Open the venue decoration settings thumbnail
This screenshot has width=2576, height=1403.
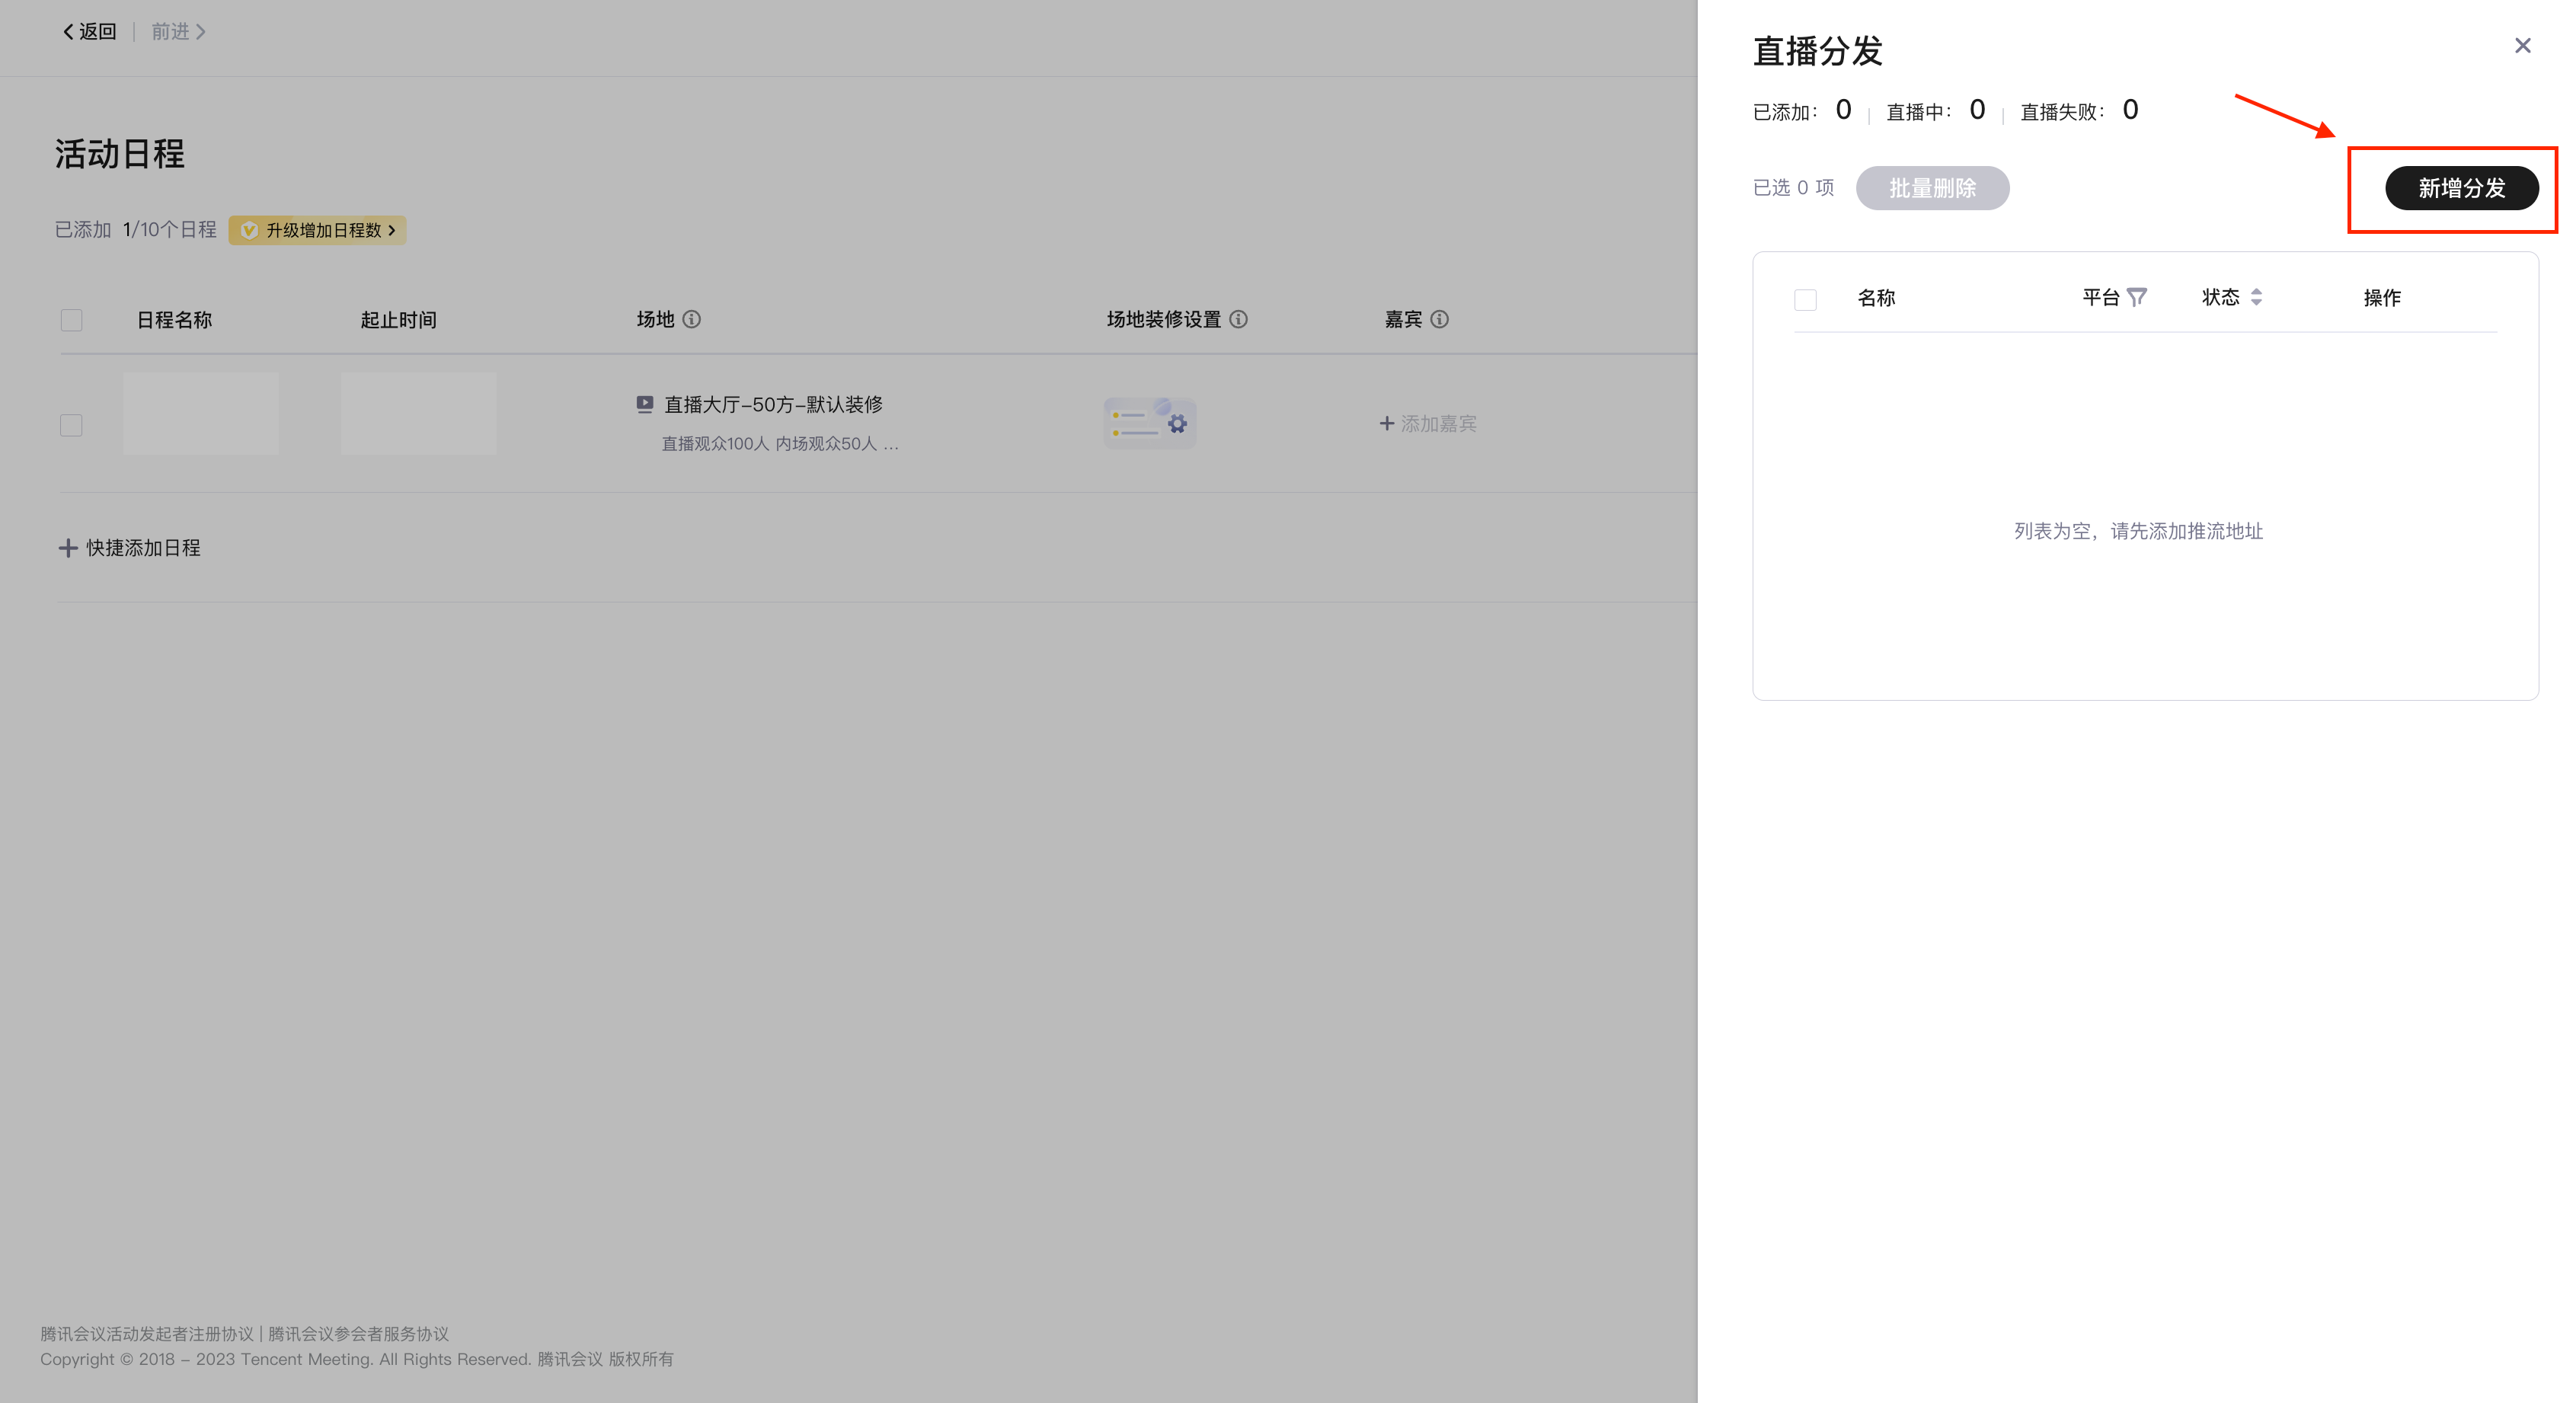1149,423
